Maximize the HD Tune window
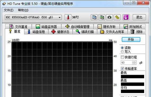The width and height of the screenshot is (151, 97). 134,3
